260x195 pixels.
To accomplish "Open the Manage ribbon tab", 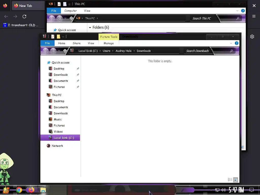I will click(x=109, y=43).
